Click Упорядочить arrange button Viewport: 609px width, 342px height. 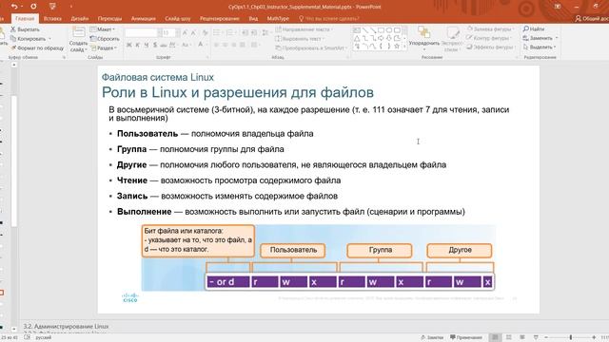point(424,38)
